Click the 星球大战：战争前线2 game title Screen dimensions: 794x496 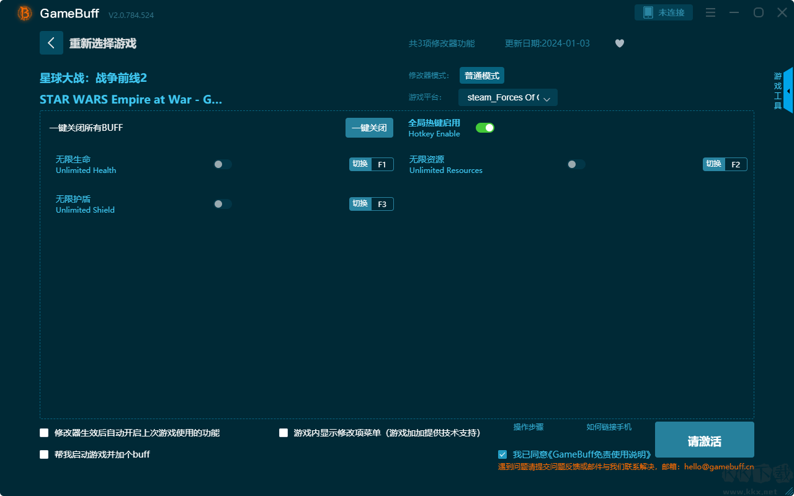93,78
